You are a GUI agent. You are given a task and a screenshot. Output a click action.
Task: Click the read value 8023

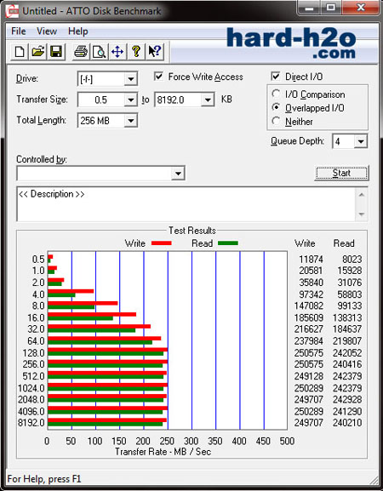[x=351, y=260]
